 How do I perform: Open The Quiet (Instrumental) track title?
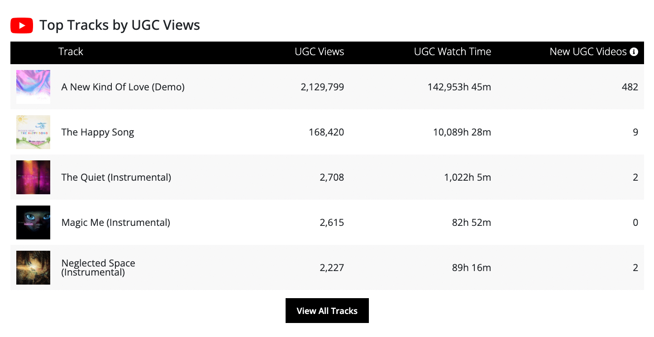pyautogui.click(x=116, y=178)
